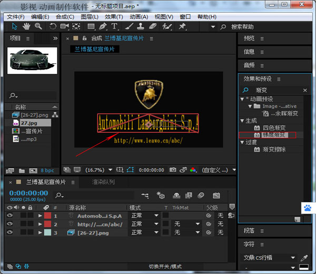Select the Eraser tool

pyautogui.click(x=153, y=26)
